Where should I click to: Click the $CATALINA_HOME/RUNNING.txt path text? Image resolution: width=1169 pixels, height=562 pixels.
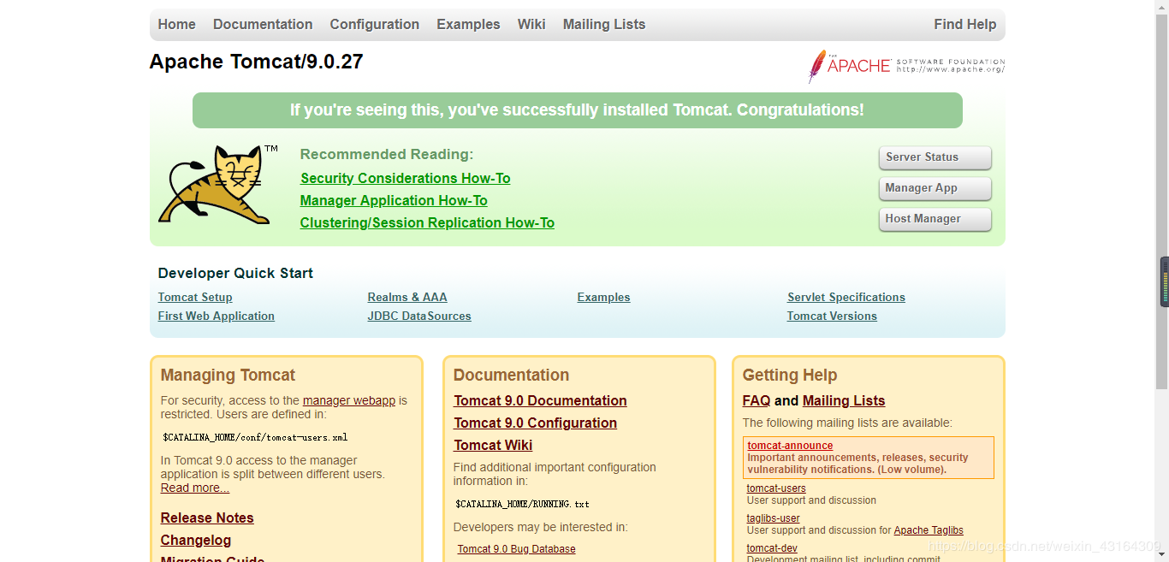522,504
